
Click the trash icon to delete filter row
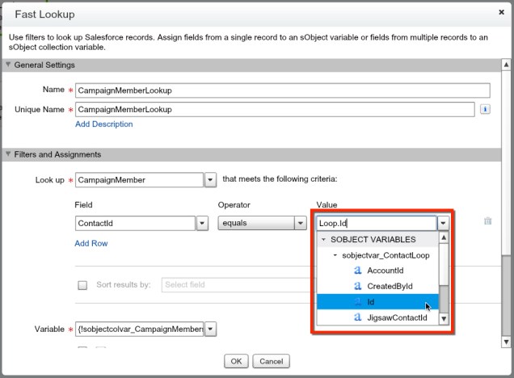click(x=487, y=220)
